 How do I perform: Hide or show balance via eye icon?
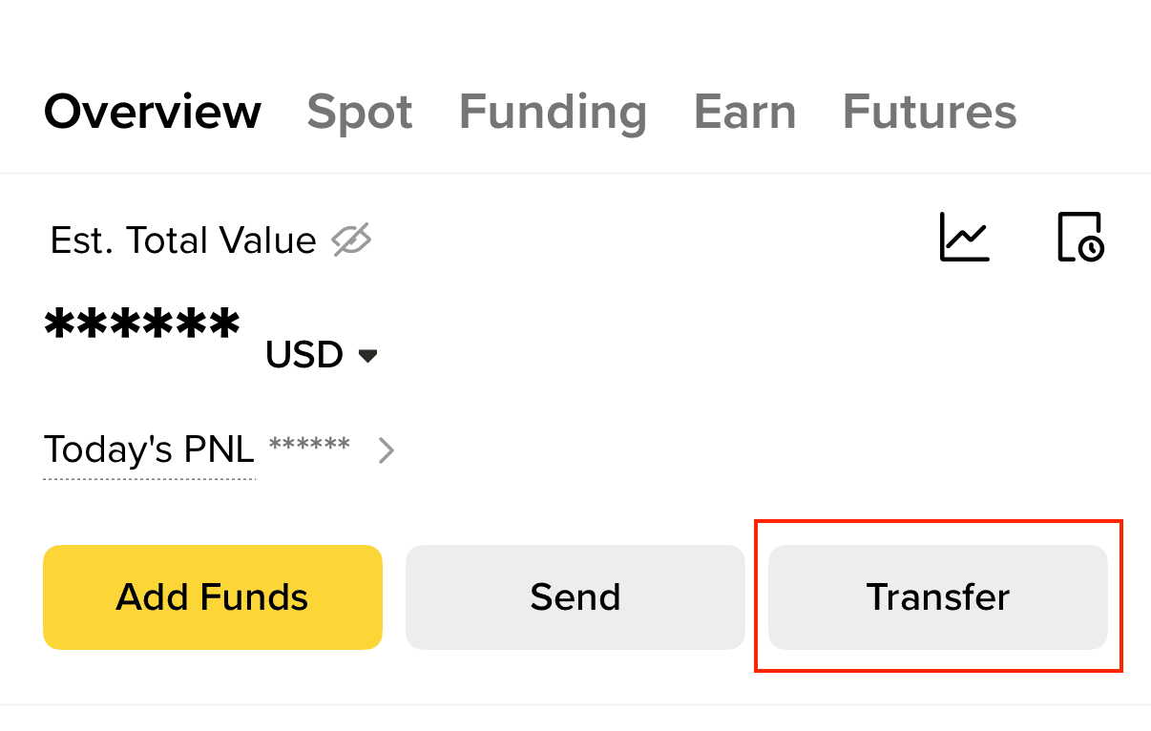click(351, 240)
